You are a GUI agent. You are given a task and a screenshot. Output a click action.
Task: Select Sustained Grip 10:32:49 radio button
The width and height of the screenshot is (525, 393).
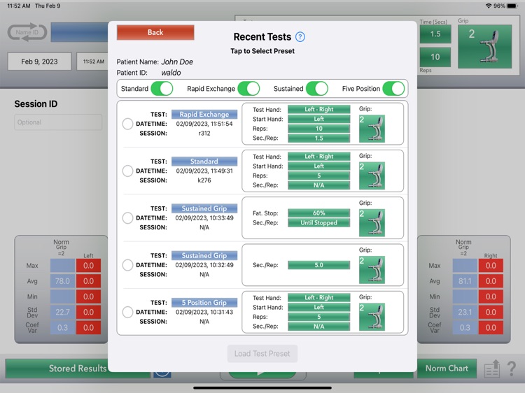click(127, 265)
